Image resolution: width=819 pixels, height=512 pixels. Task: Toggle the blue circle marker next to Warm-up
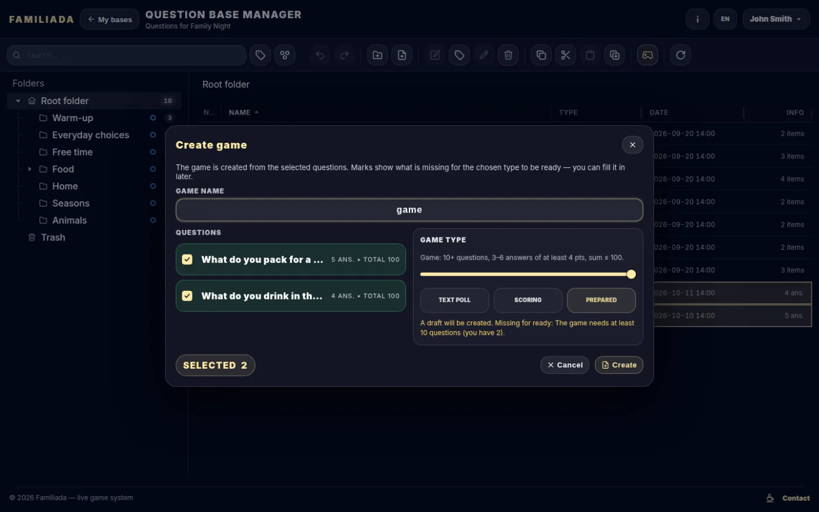pos(153,118)
